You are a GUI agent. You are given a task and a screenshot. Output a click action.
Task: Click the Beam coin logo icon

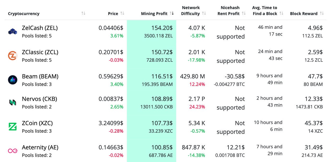[12, 80]
